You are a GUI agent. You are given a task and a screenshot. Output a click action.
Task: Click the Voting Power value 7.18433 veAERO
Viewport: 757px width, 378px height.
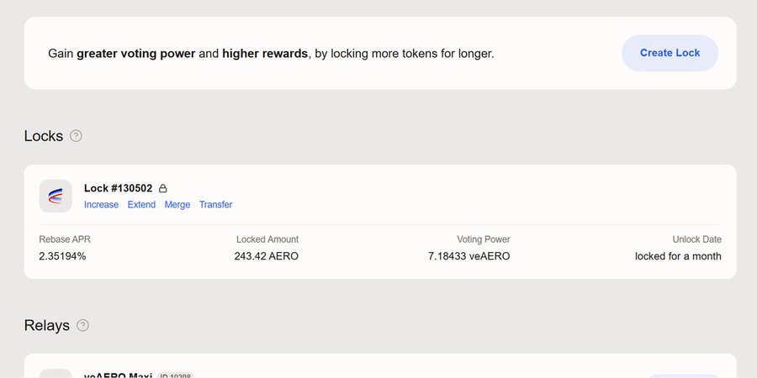coord(468,256)
